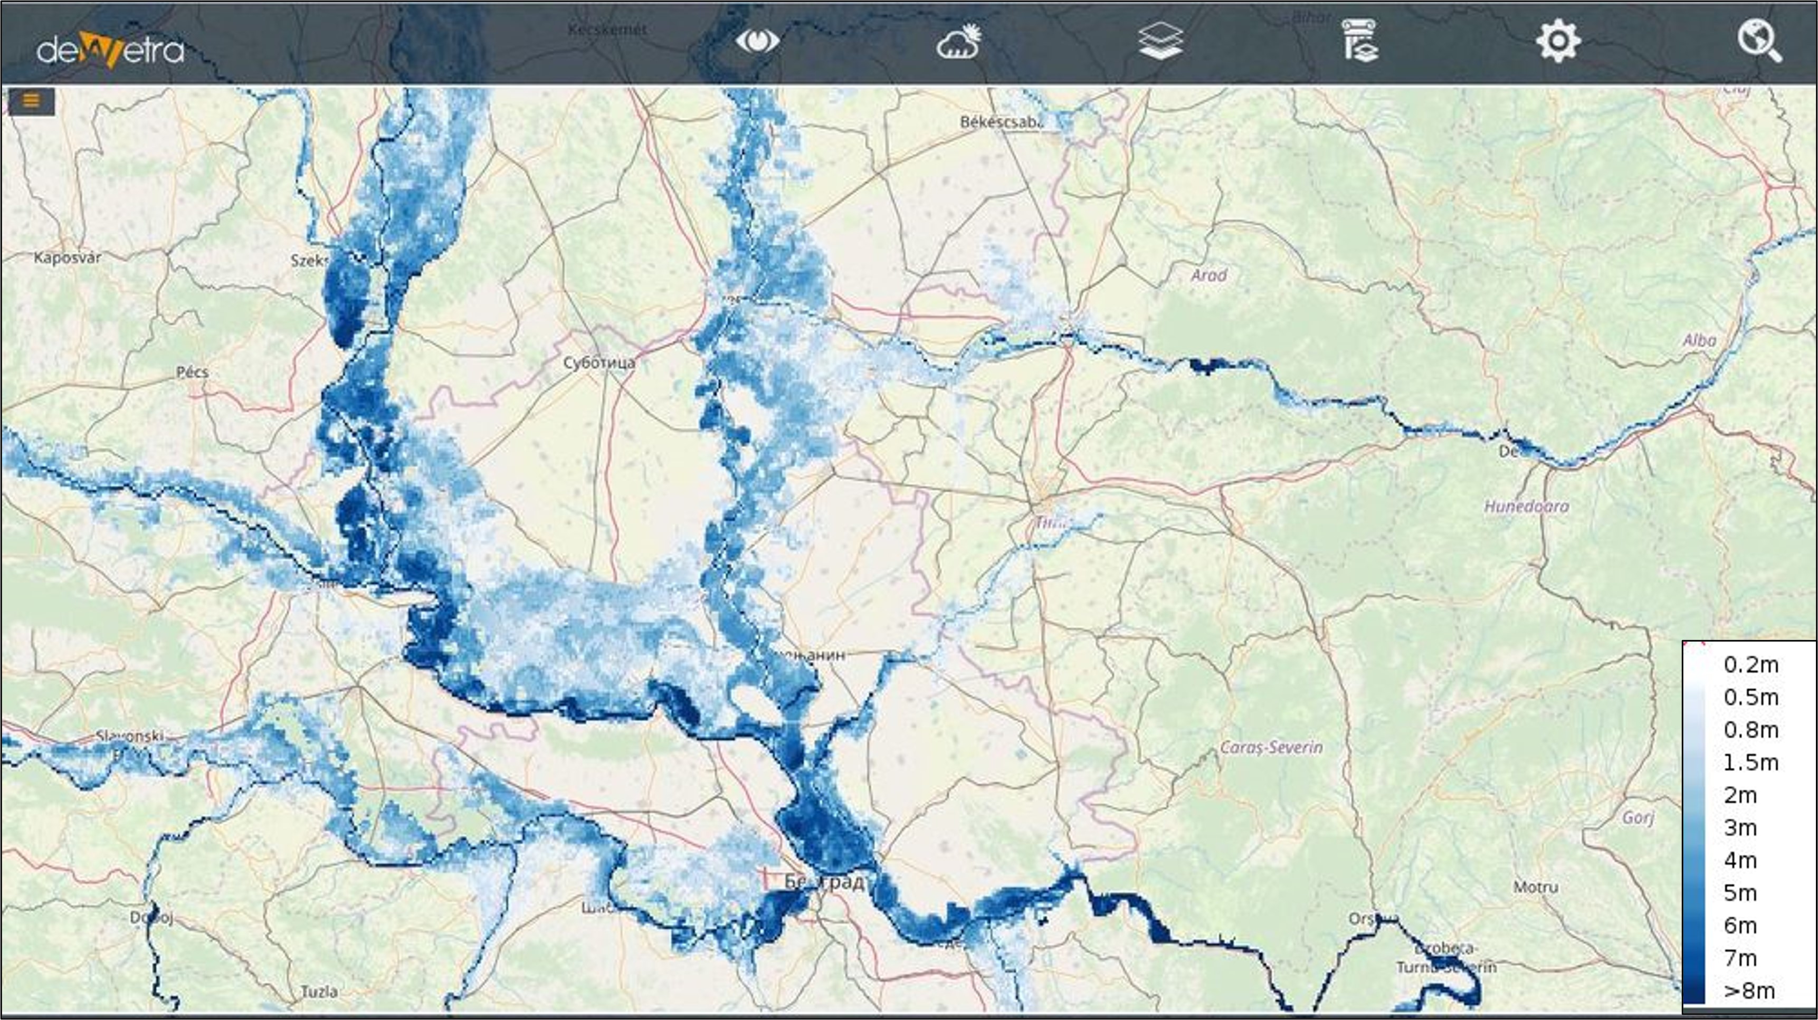
Task: Click the Gorj region label
Action: [1638, 818]
